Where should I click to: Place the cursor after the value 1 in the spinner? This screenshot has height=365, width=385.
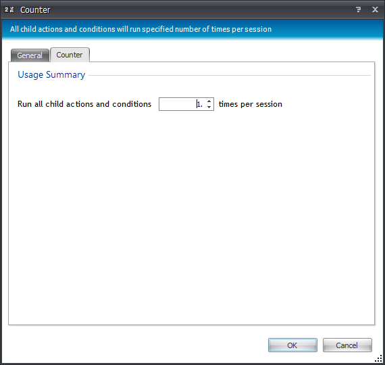(x=202, y=104)
